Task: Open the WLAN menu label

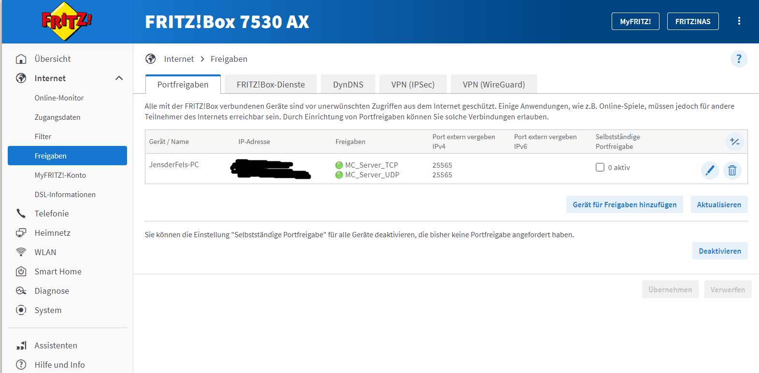Action: click(45, 252)
